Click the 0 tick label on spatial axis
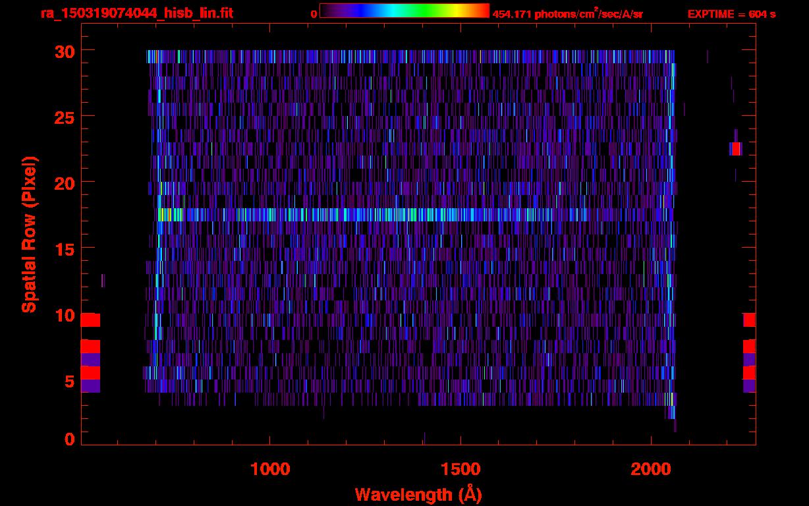Viewport: 809px width, 506px height. (69, 439)
